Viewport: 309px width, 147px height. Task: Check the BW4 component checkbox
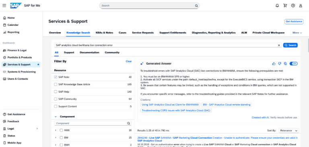point(61,145)
